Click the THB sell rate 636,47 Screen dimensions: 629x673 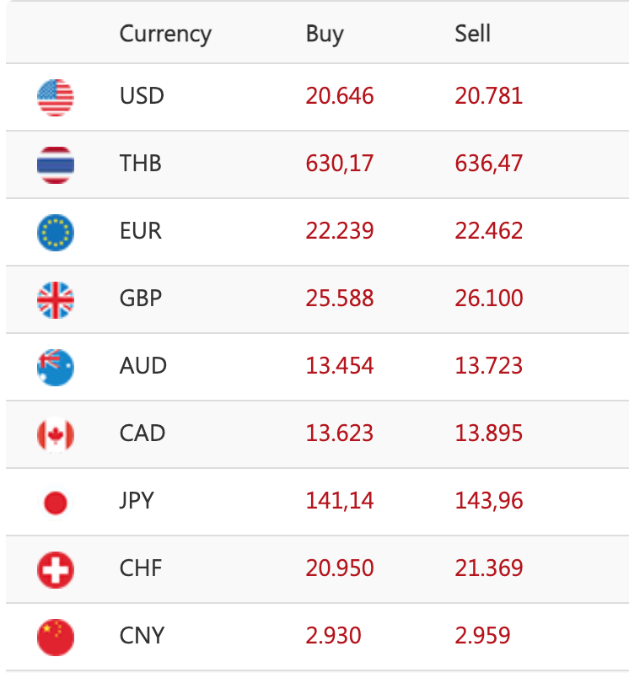click(x=489, y=164)
